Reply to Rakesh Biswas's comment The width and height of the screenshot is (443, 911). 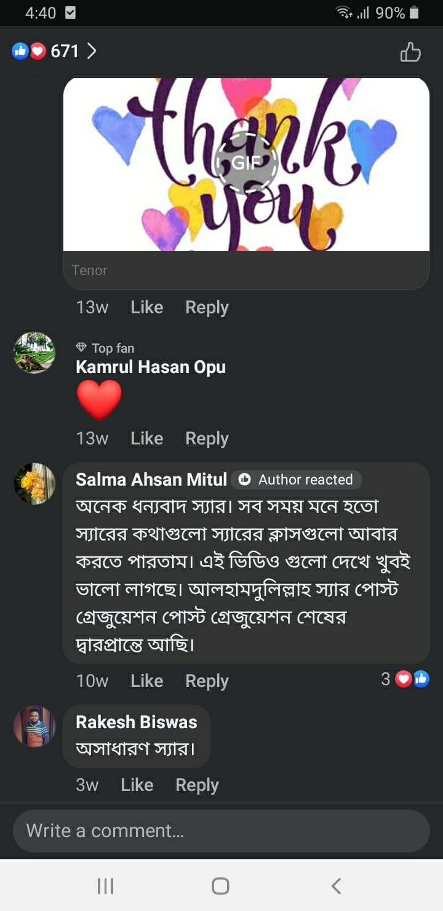(x=197, y=785)
